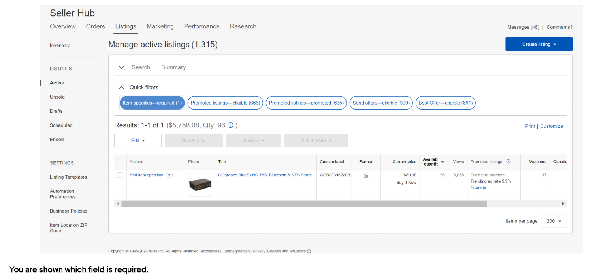This screenshot has width=614, height=280.
Task: Click the Customize link
Action: pyautogui.click(x=551, y=126)
